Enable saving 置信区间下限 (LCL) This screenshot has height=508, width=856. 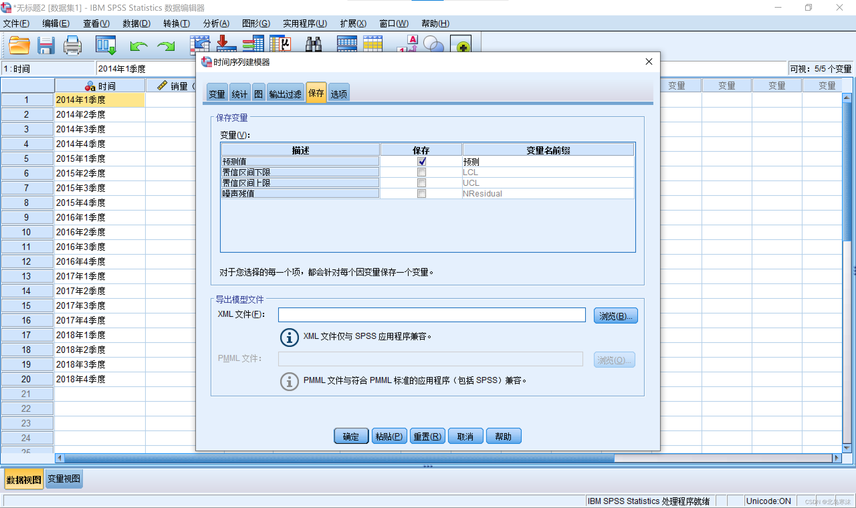tap(422, 172)
